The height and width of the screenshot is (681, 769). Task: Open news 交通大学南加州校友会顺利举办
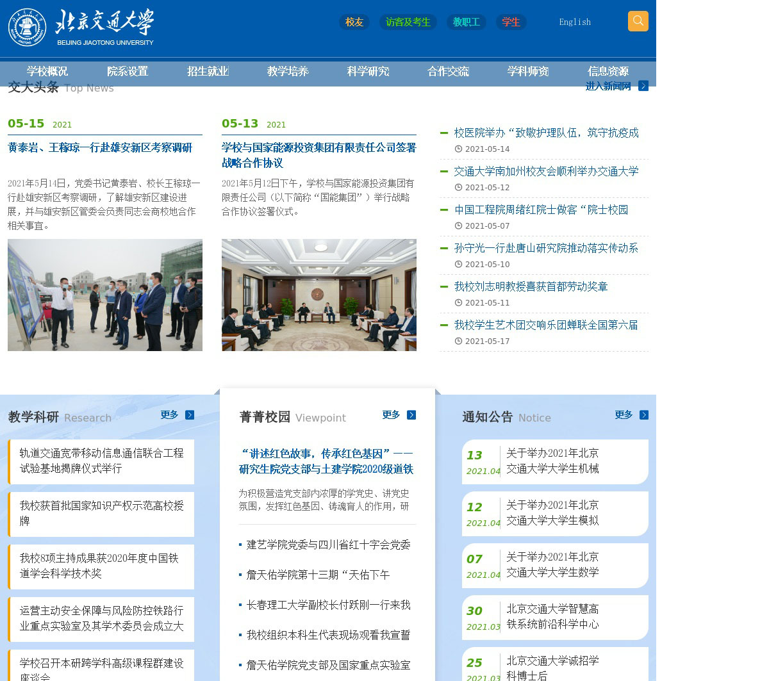tap(547, 172)
